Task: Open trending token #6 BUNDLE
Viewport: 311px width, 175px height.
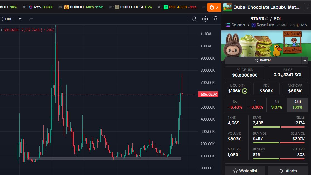Action: [x=81, y=7]
